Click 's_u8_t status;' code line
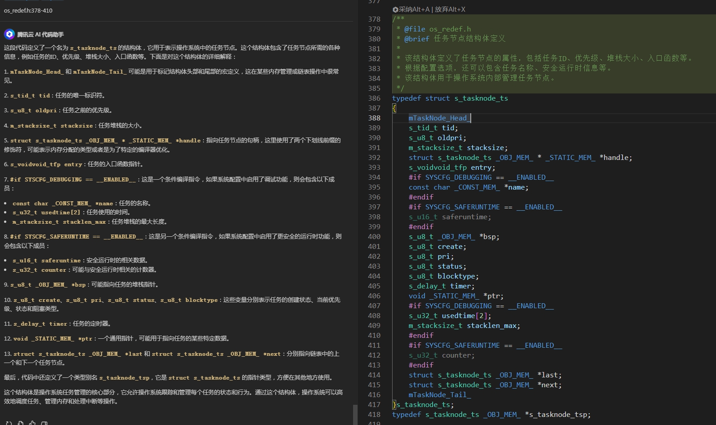The image size is (716, 425). pyautogui.click(x=438, y=266)
